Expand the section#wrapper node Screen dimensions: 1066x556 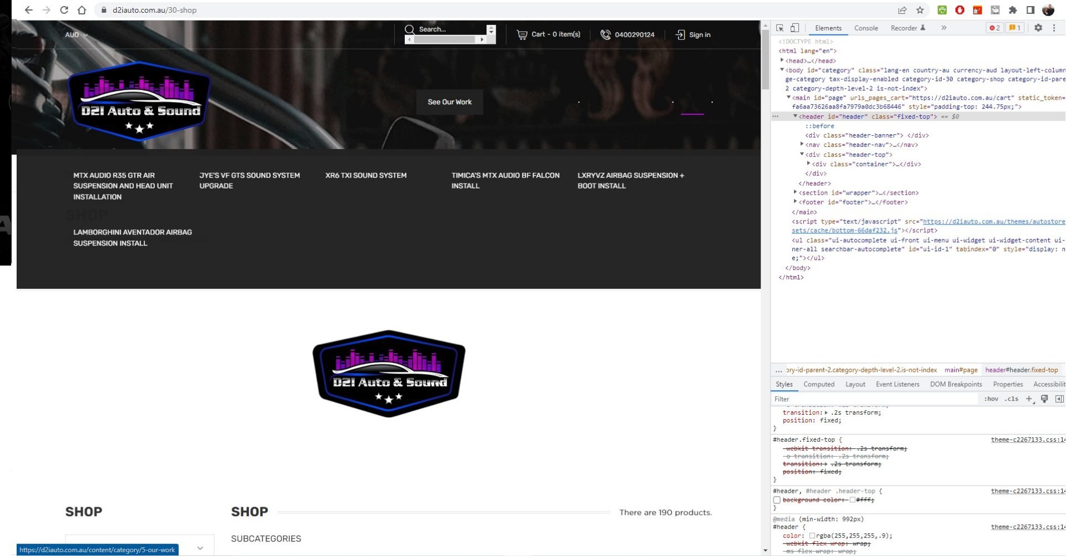click(x=795, y=192)
